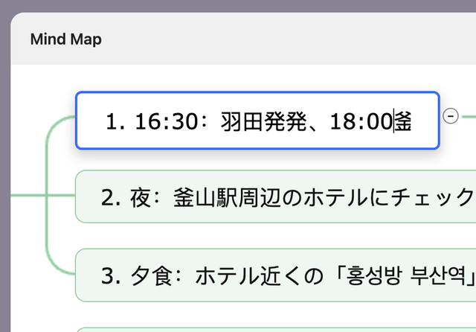Screen dimensions: 476x332
Task: Click the Mind Map panel title
Action: pos(66,39)
